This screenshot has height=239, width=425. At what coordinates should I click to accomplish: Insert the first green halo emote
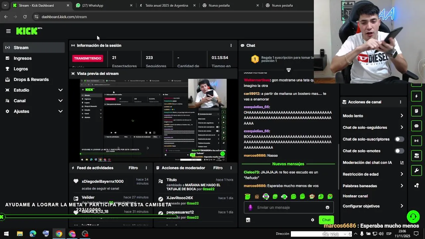pyautogui.click(x=247, y=197)
